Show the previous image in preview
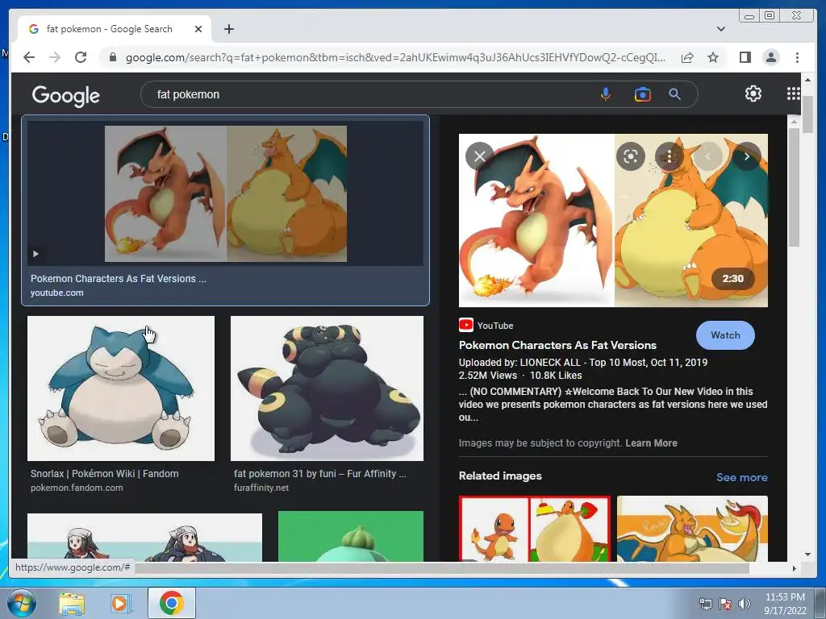The width and height of the screenshot is (826, 619). click(708, 156)
